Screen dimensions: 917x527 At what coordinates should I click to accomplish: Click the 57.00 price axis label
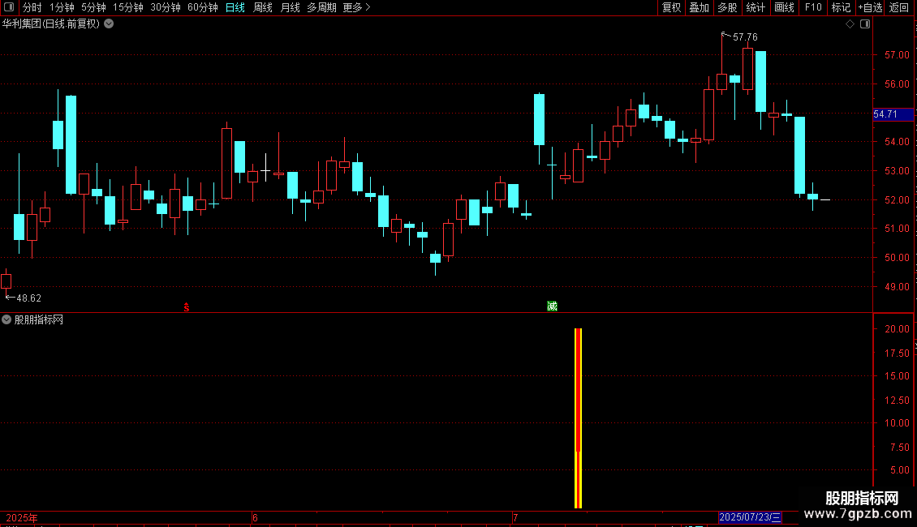897,55
